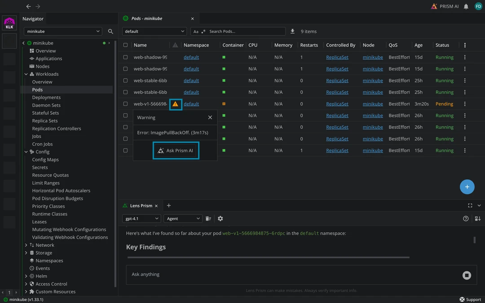Open Lens Prism help icon
Screen dimensions: 485x303
(x=466, y=219)
